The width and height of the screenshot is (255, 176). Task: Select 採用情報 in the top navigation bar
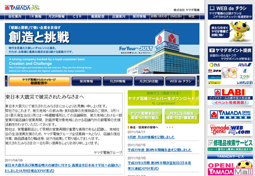coord(139,16)
